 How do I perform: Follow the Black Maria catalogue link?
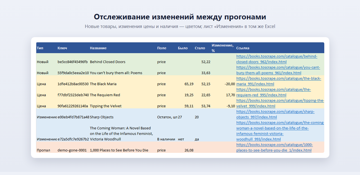[279, 81]
